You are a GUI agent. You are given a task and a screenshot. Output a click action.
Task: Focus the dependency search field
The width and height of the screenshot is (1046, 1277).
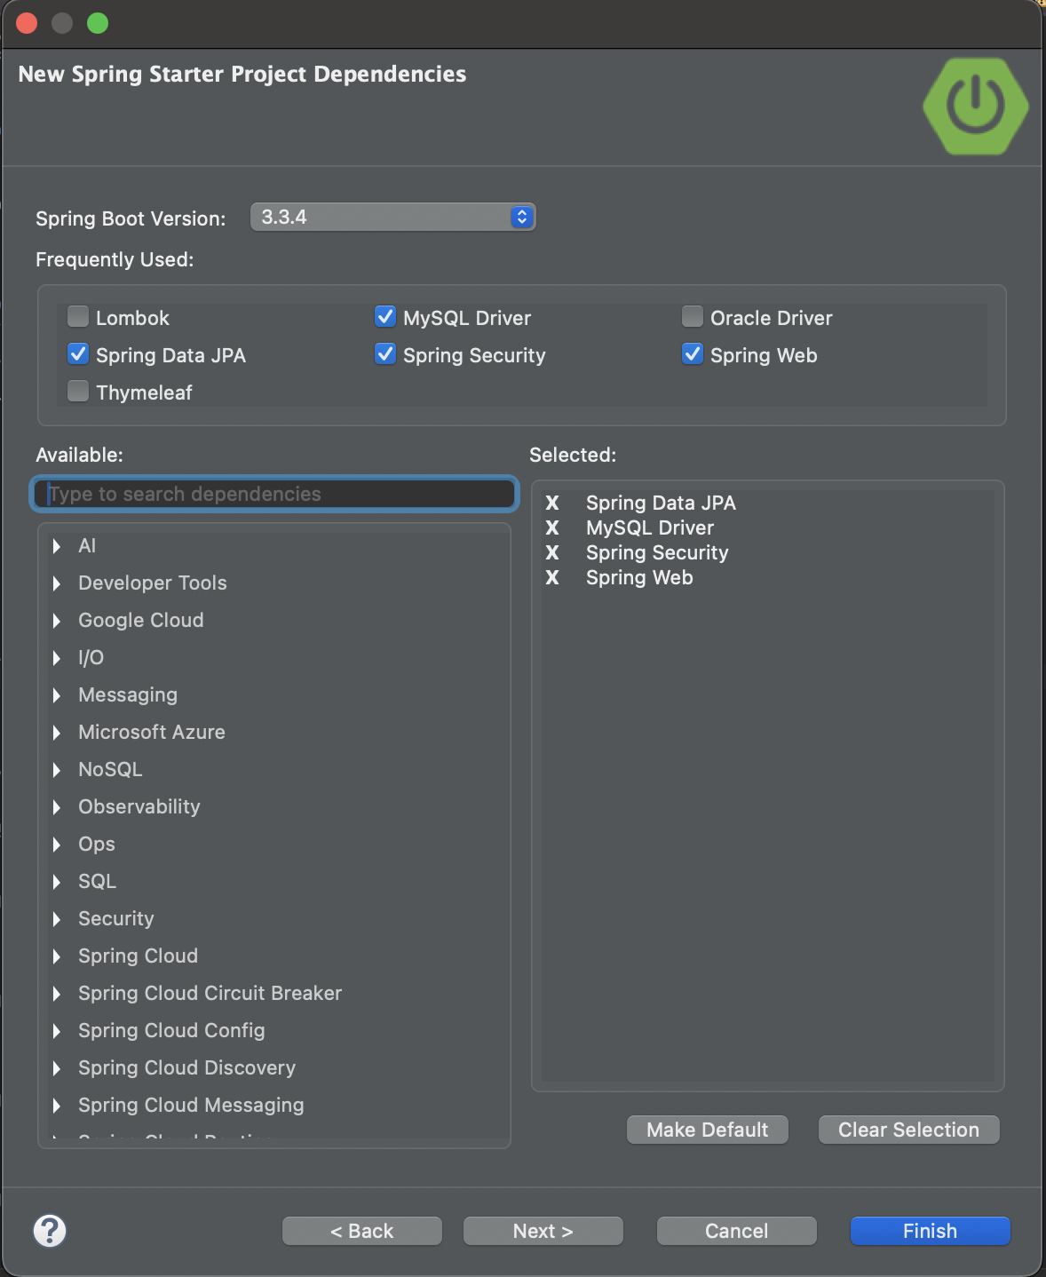coord(274,494)
